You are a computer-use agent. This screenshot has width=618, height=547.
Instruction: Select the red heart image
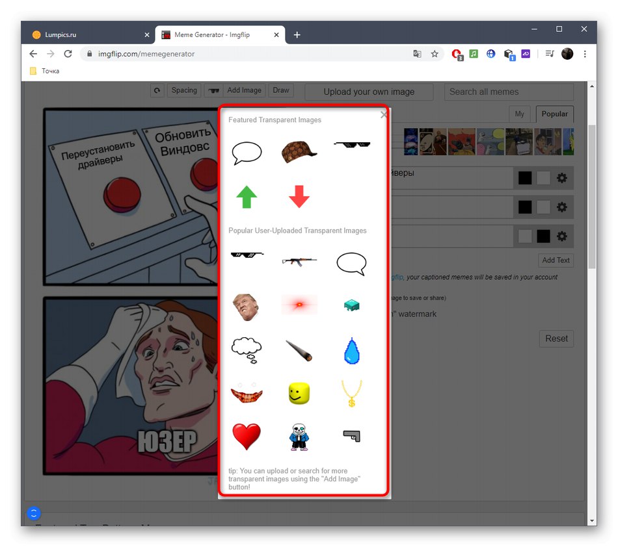[x=247, y=437]
